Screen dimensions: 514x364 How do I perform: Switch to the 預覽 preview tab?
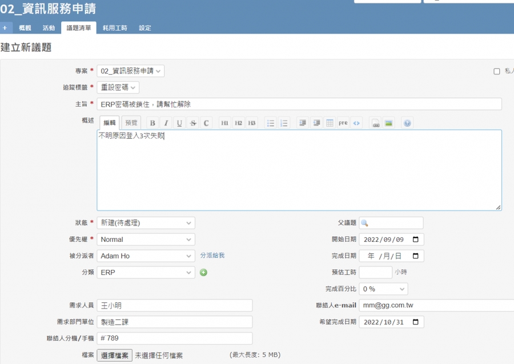(131, 123)
